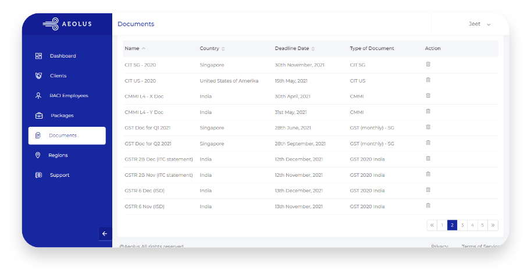Go to first page using double-left arrows
The width and height of the screenshot is (531, 278).
(432, 225)
